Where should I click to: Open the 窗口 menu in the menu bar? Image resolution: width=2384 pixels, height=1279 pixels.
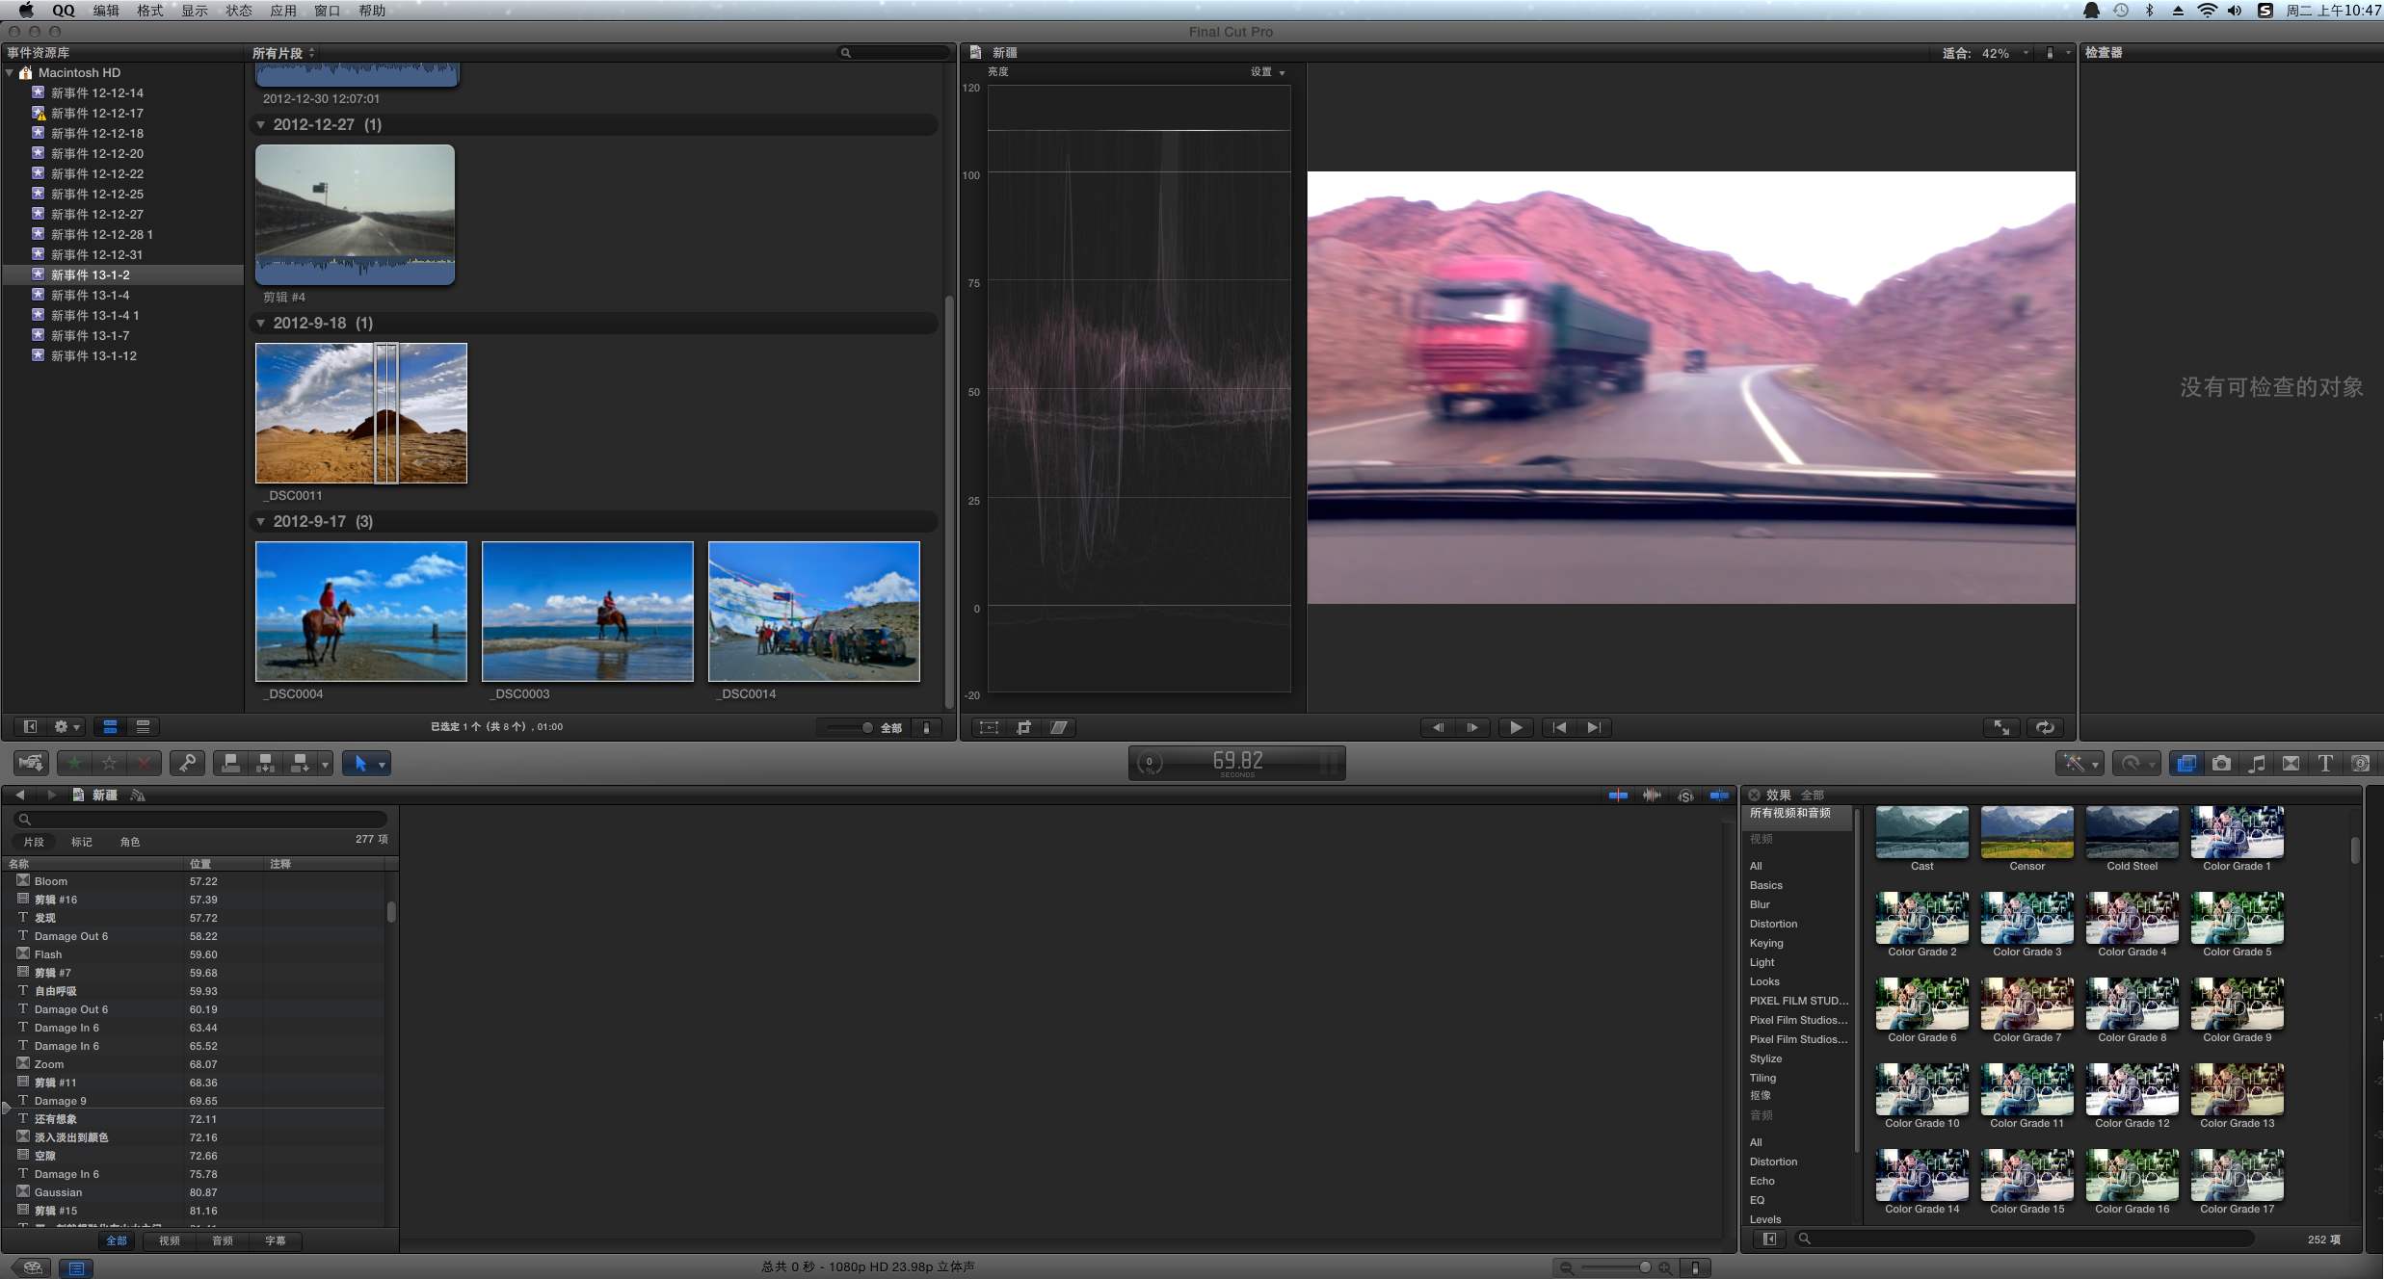click(x=328, y=11)
